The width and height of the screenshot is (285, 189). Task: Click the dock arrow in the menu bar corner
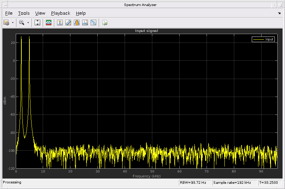click(279, 13)
